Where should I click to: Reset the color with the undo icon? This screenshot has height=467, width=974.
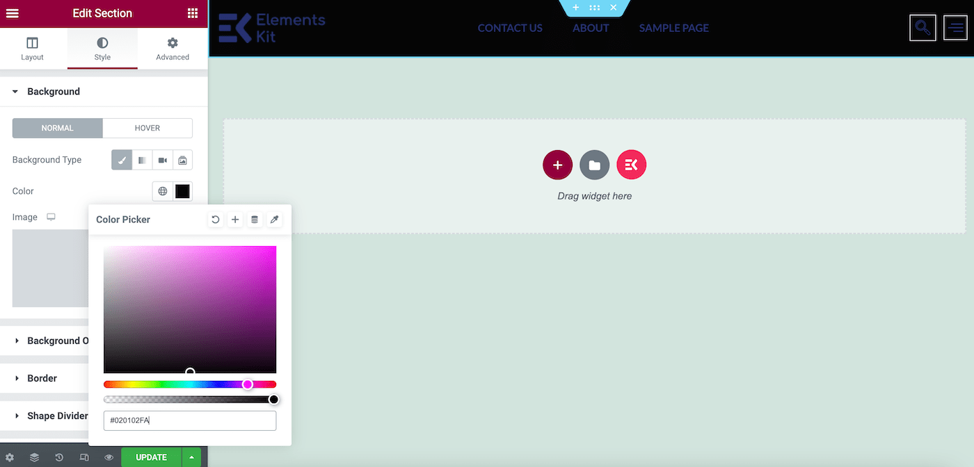(x=216, y=220)
